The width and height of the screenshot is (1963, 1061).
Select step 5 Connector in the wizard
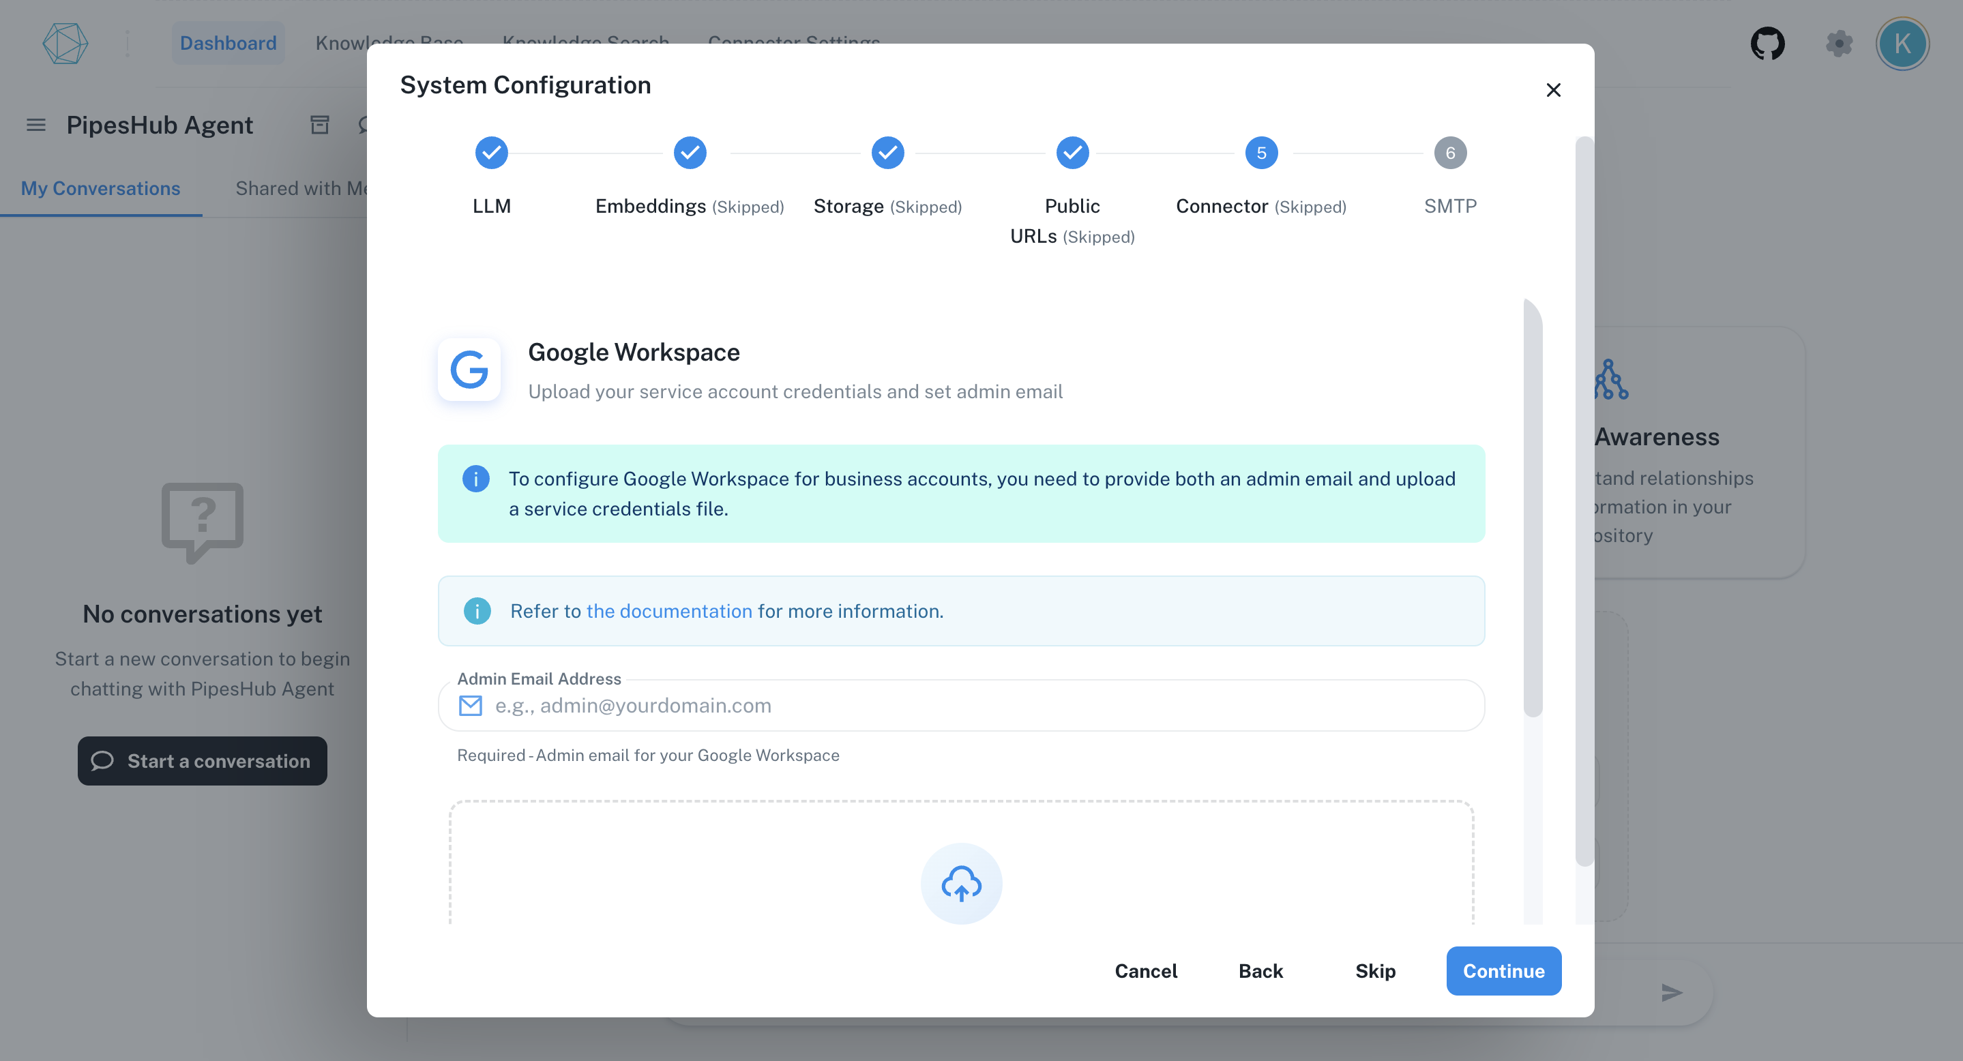(1261, 152)
